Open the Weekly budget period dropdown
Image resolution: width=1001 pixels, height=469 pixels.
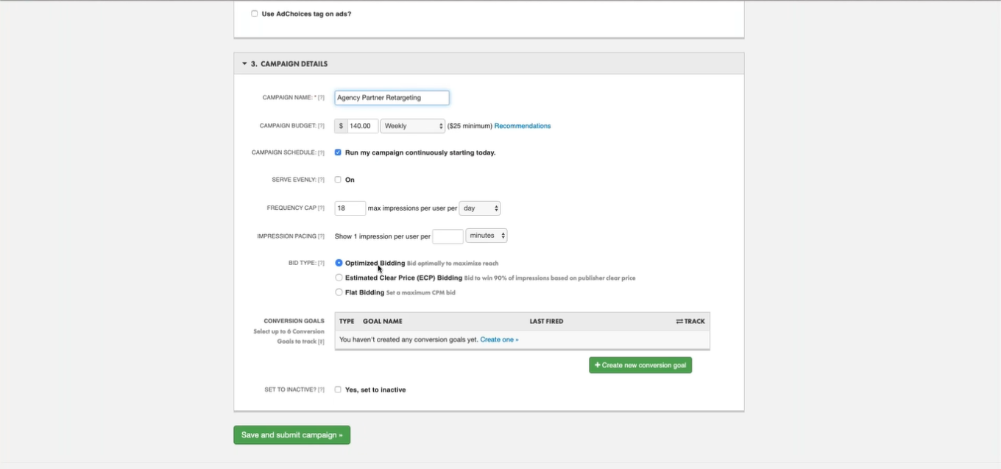click(412, 126)
